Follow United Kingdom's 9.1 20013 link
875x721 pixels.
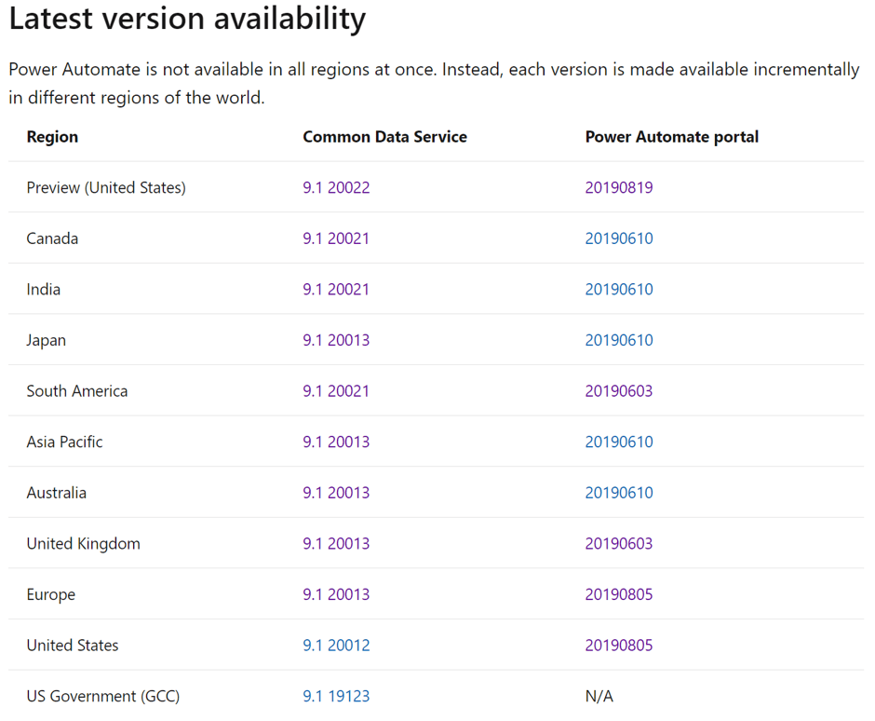pyautogui.click(x=336, y=543)
